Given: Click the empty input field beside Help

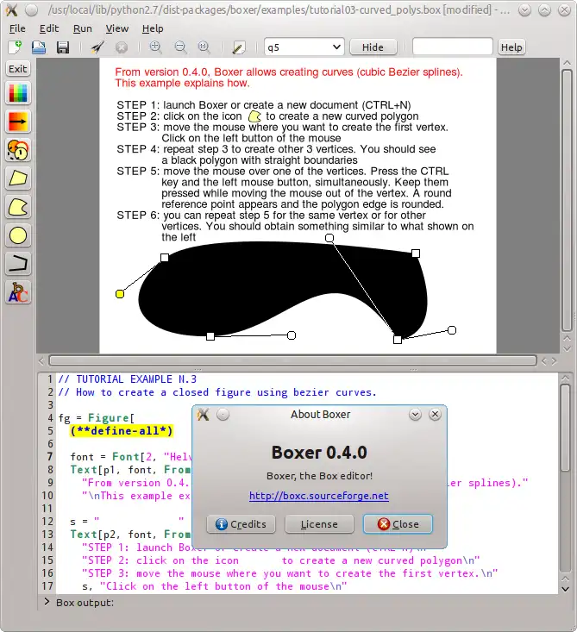Looking at the screenshot, I should tap(453, 47).
